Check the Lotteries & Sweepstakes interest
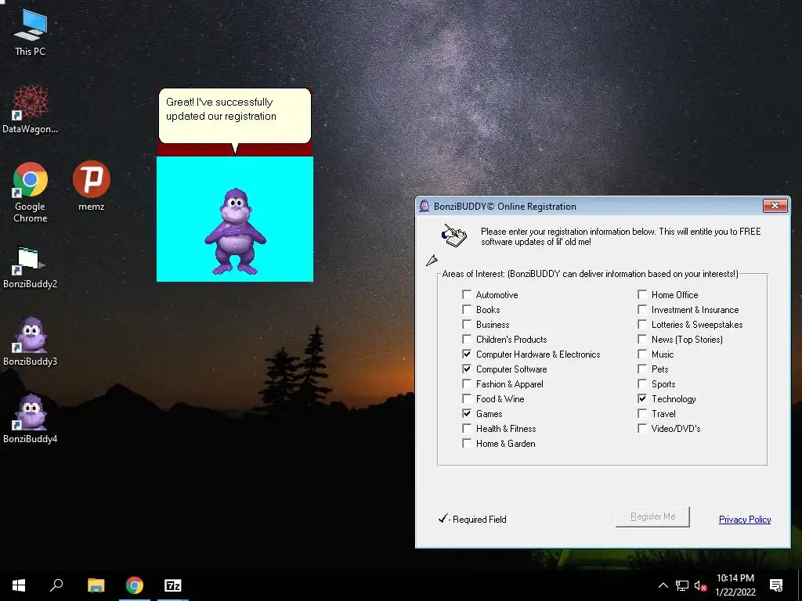The height and width of the screenshot is (601, 802). [x=642, y=324]
